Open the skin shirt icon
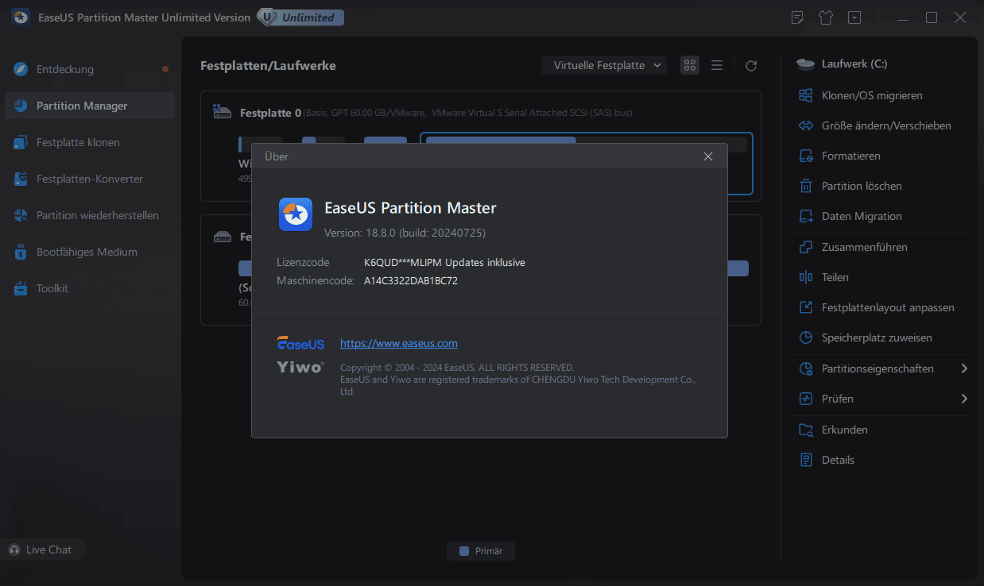The height and width of the screenshot is (586, 984). pos(826,17)
